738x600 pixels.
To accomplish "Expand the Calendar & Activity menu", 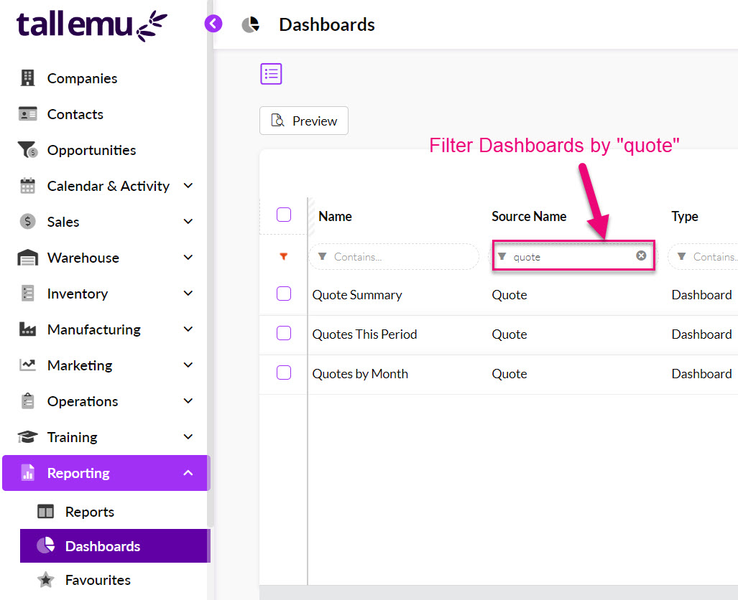I will (188, 186).
